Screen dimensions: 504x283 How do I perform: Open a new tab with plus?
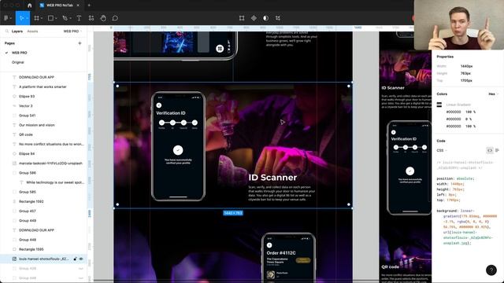(x=89, y=6)
